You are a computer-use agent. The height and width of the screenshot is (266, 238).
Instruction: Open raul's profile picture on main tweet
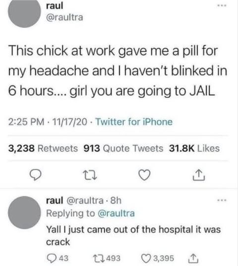tap(24, 11)
